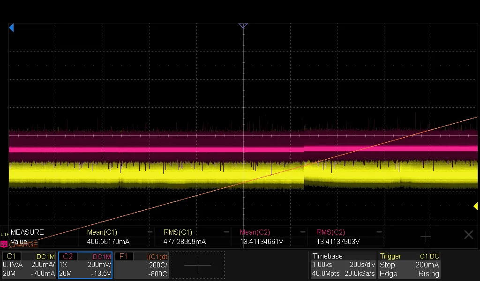The image size is (480, 281).
Task: Select the RMS(C1) measurement header
Action: click(178, 232)
